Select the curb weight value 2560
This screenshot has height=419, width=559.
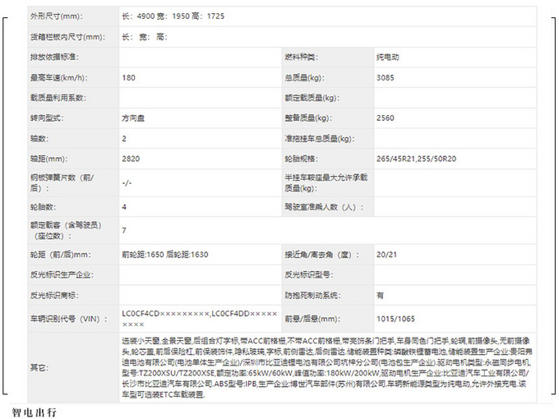(x=386, y=118)
